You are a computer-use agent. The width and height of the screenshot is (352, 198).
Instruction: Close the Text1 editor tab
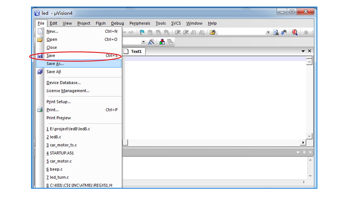pyautogui.click(x=310, y=51)
